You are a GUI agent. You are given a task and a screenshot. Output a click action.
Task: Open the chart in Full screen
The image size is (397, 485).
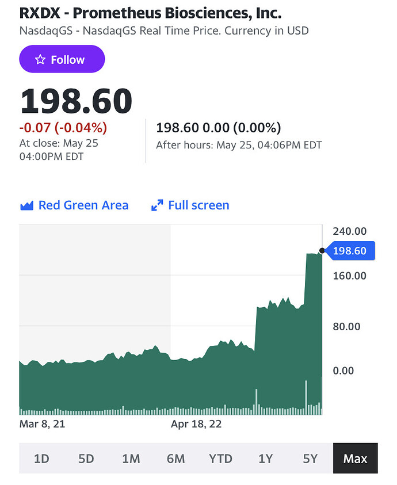[190, 205]
